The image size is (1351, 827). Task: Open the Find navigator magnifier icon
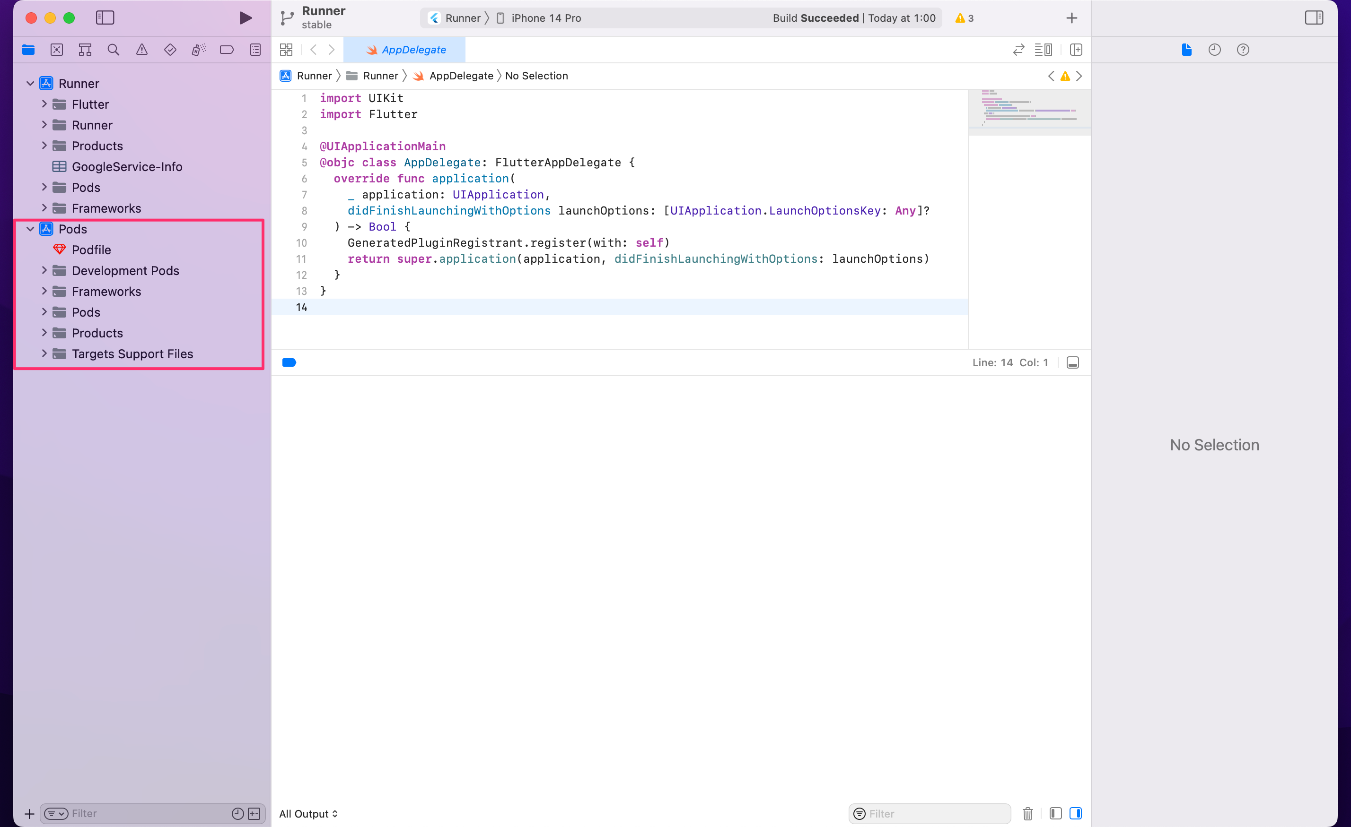click(114, 50)
